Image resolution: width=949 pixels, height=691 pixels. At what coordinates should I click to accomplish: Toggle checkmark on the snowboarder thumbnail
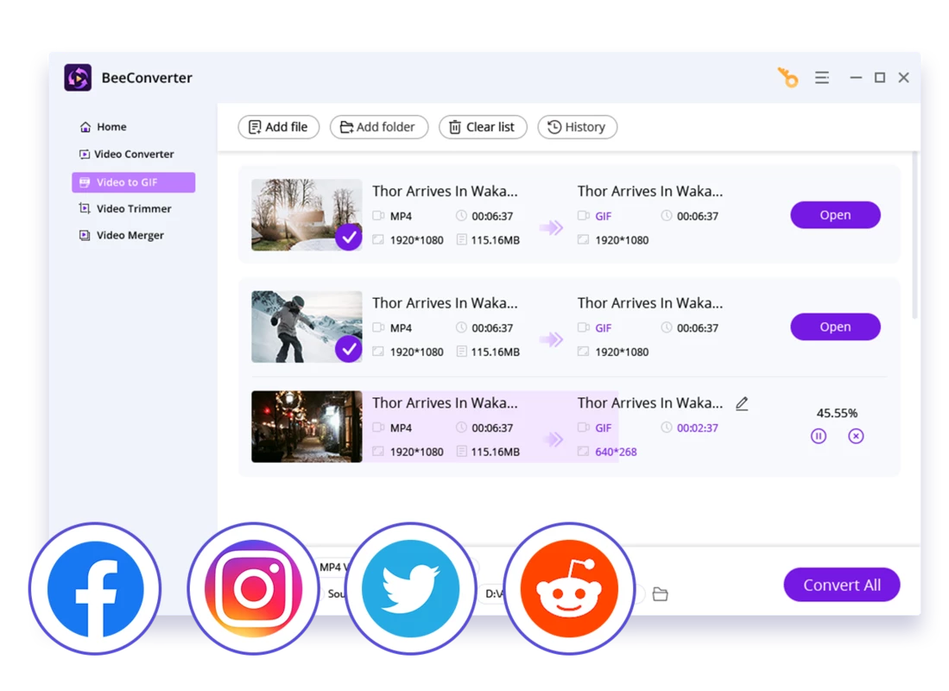[349, 350]
